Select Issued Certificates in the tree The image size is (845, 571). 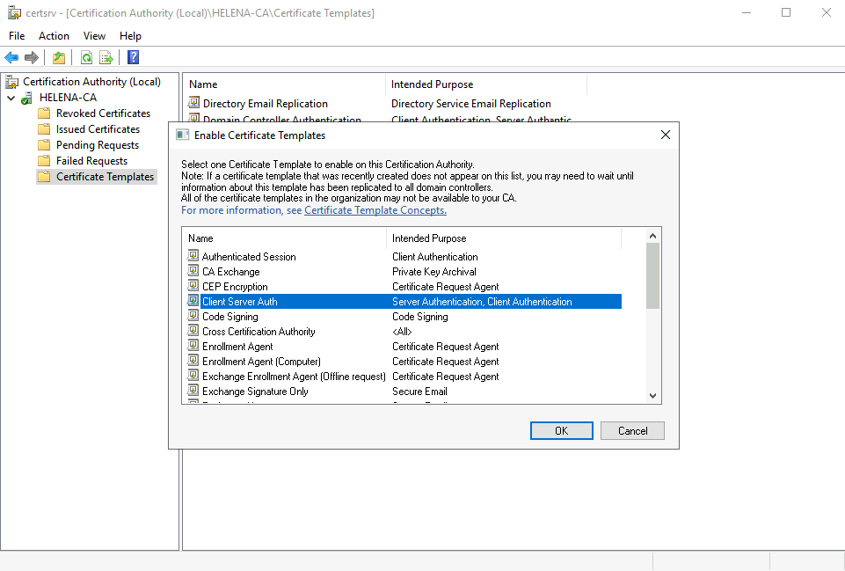pos(98,129)
